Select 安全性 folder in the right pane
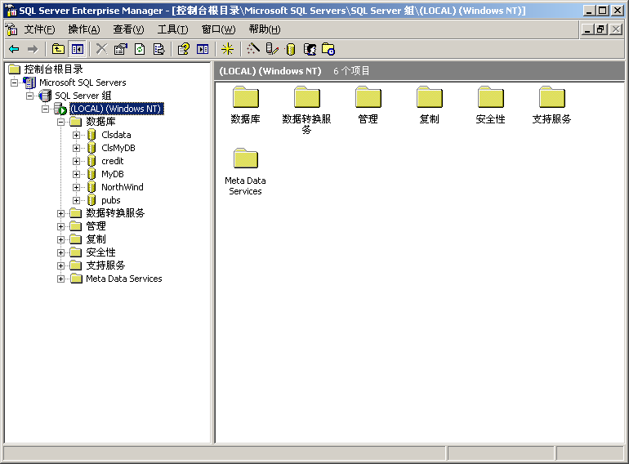Image resolution: width=629 pixels, height=464 pixels. (490, 105)
